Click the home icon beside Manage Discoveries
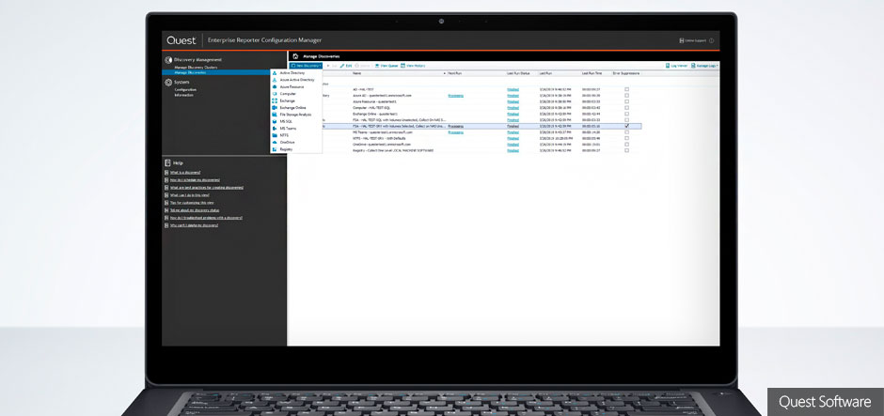The width and height of the screenshot is (884, 416). click(294, 56)
